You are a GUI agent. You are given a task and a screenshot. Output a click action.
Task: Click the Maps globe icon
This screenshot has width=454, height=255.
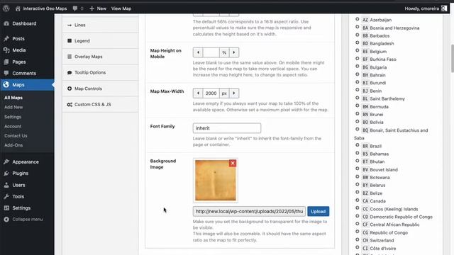(x=6, y=85)
